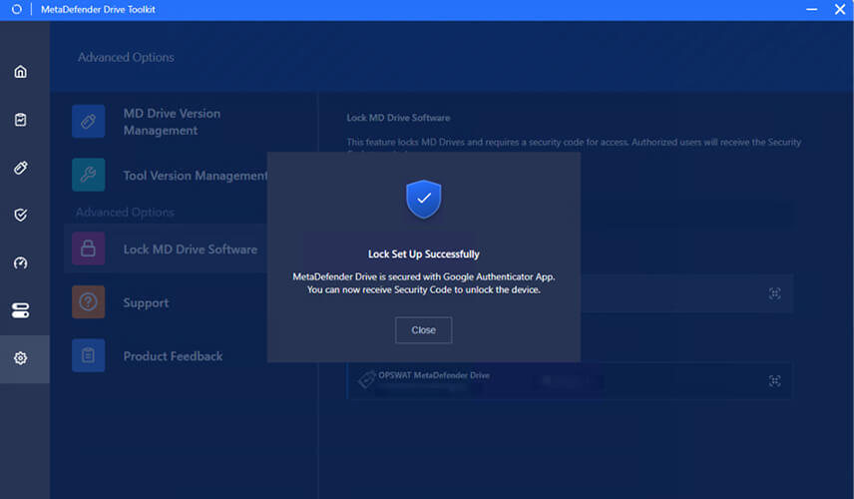Close the MetaDefender Drive Toolkit window

click(x=839, y=9)
